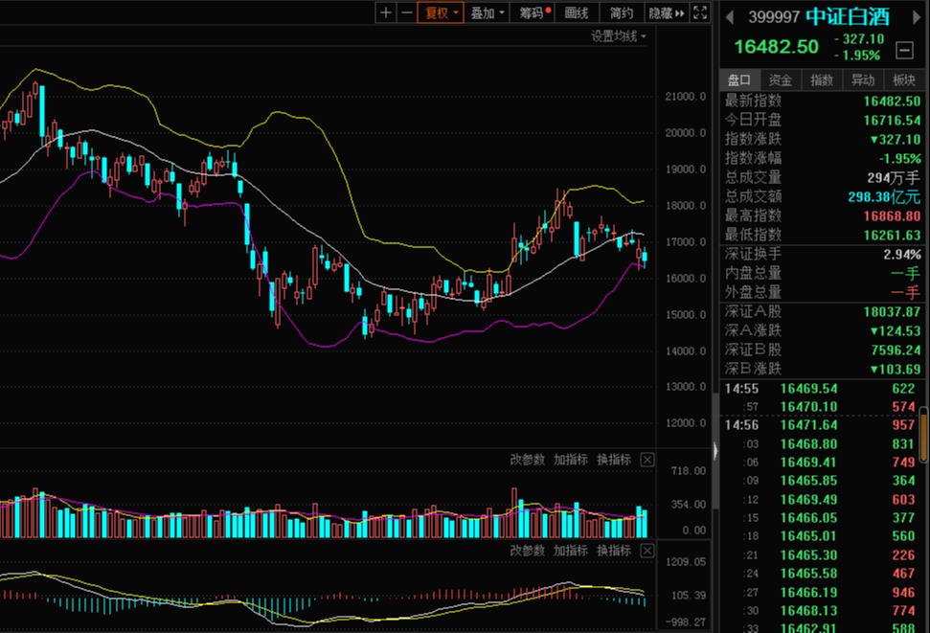Click the 最高指数 value 16868.80
Viewport: 930px width, 633px height.
click(892, 215)
